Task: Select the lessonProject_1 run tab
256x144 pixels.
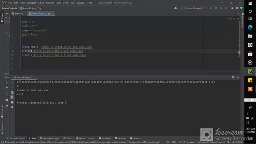Action: (24, 77)
